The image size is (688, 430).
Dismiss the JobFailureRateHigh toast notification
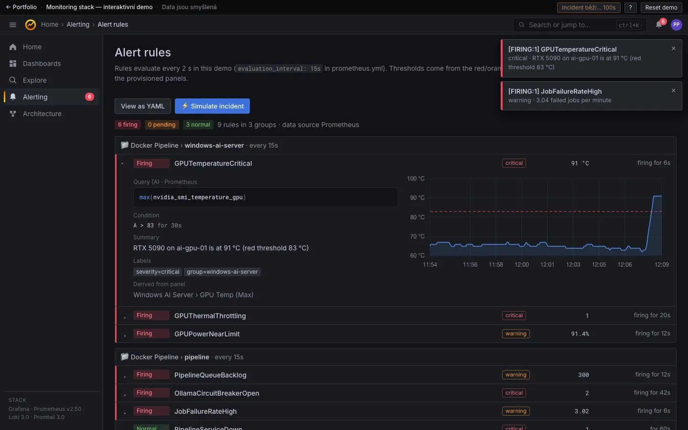[x=674, y=91]
